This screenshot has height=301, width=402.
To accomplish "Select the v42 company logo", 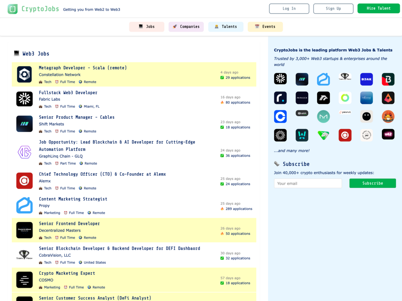I will click(x=388, y=134).
